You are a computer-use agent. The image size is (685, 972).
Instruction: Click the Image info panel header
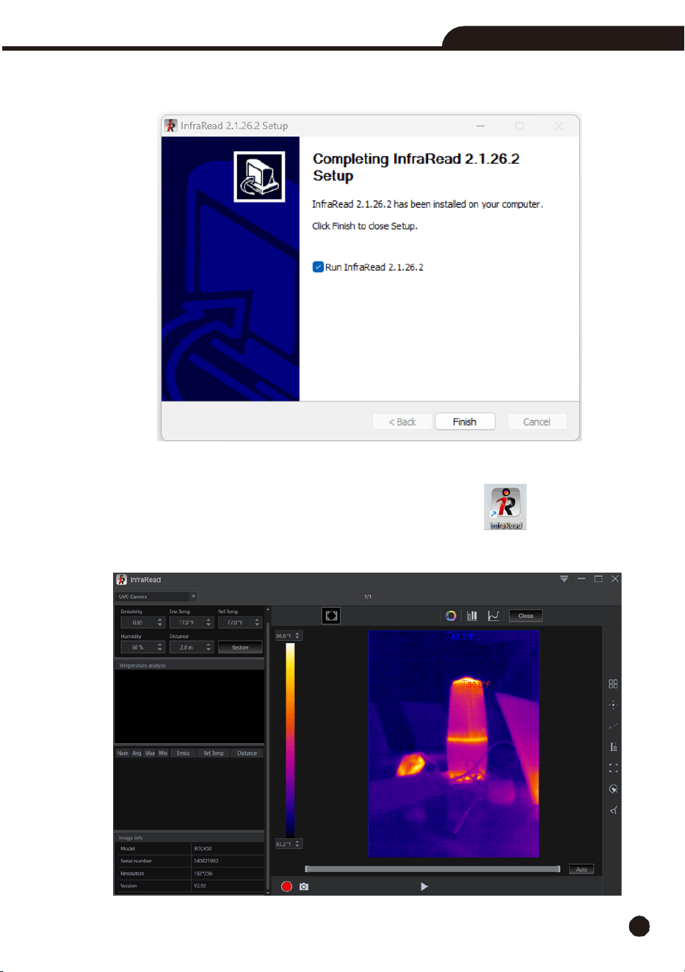(189, 838)
